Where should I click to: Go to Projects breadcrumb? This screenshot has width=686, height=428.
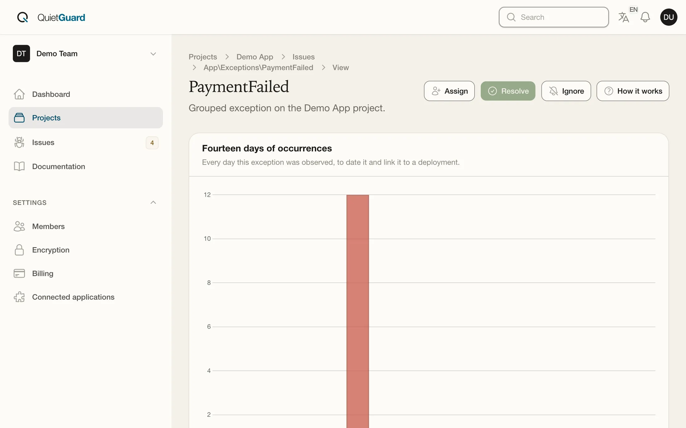(x=203, y=57)
